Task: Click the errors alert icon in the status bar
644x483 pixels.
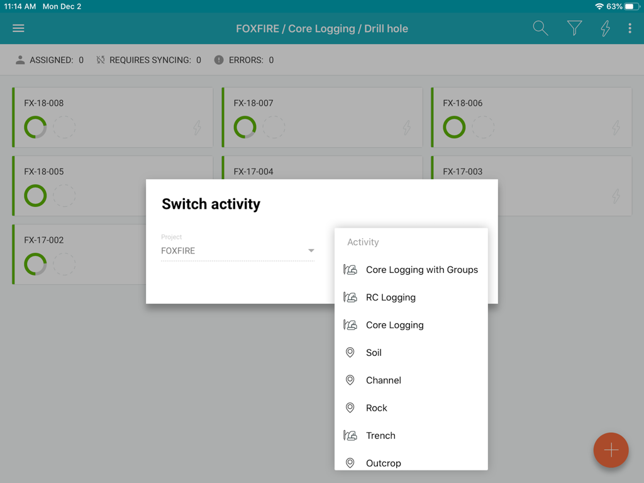Action: tap(218, 60)
